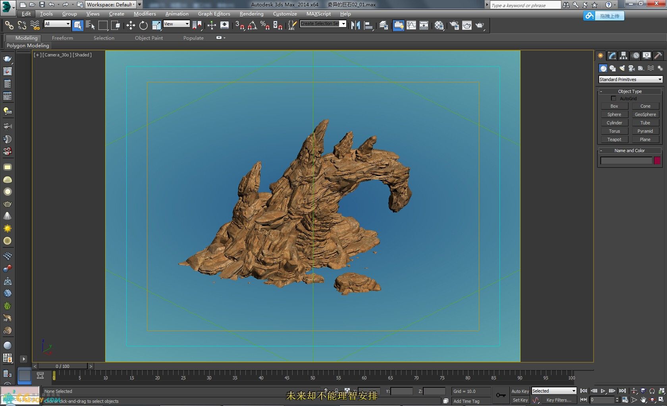
Task: Open the object color swatch
Action: 657,160
